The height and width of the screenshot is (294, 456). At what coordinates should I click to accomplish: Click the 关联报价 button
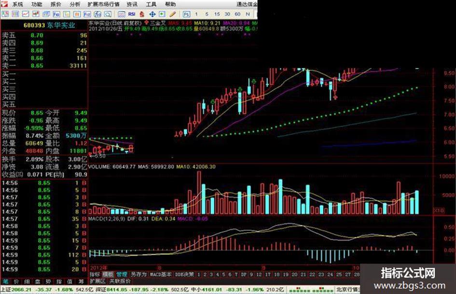pos(120,281)
